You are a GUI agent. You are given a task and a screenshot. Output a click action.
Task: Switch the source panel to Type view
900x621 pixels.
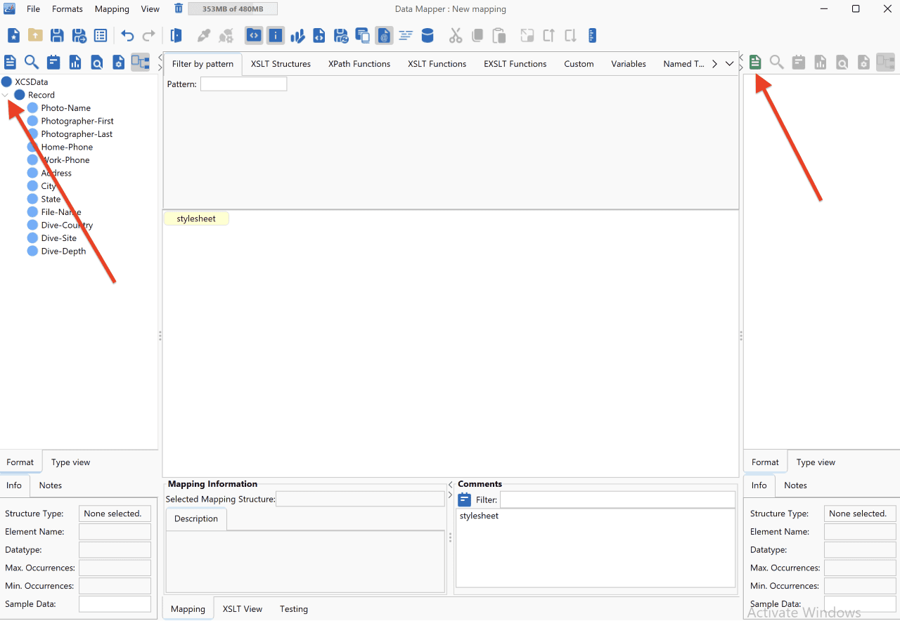pyautogui.click(x=70, y=462)
